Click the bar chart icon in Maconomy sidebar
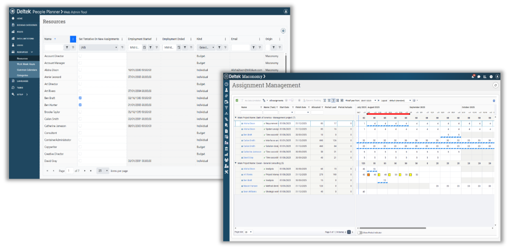The height and width of the screenshot is (250, 509). click(226, 154)
